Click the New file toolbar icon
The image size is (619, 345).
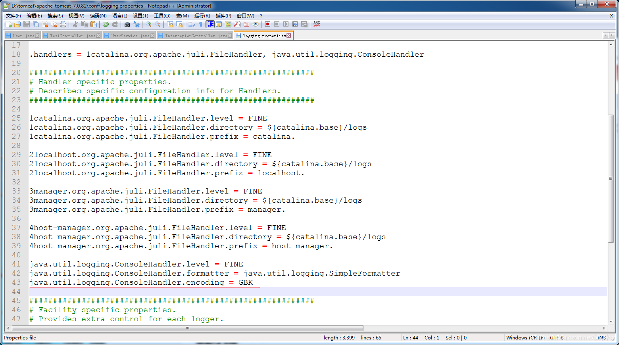click(9, 24)
